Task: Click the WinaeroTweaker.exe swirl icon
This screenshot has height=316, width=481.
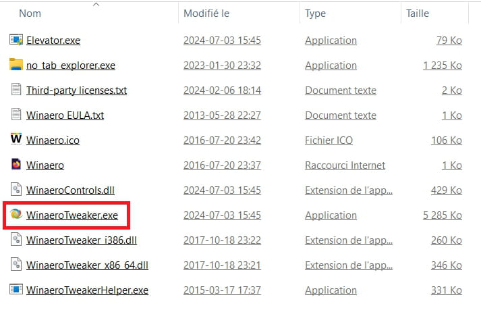Action: pos(16,214)
